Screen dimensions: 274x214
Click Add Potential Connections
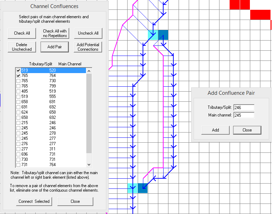[88, 47]
